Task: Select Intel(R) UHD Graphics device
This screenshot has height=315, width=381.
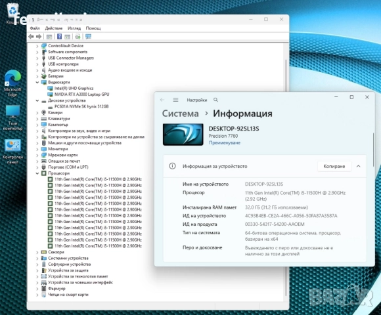Action: (74, 89)
